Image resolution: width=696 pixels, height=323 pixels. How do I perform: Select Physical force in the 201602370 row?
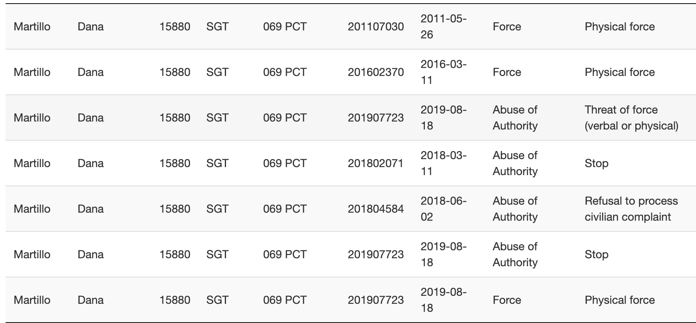tap(620, 72)
